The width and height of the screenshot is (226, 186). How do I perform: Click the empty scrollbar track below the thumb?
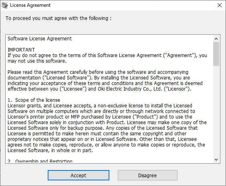coord(216,111)
